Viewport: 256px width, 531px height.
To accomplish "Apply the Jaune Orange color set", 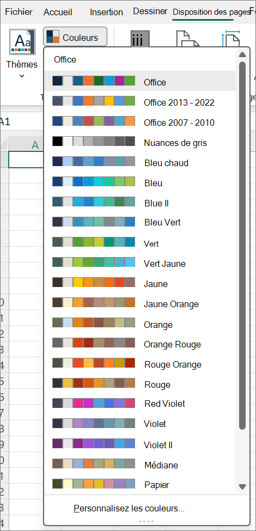I will point(140,303).
